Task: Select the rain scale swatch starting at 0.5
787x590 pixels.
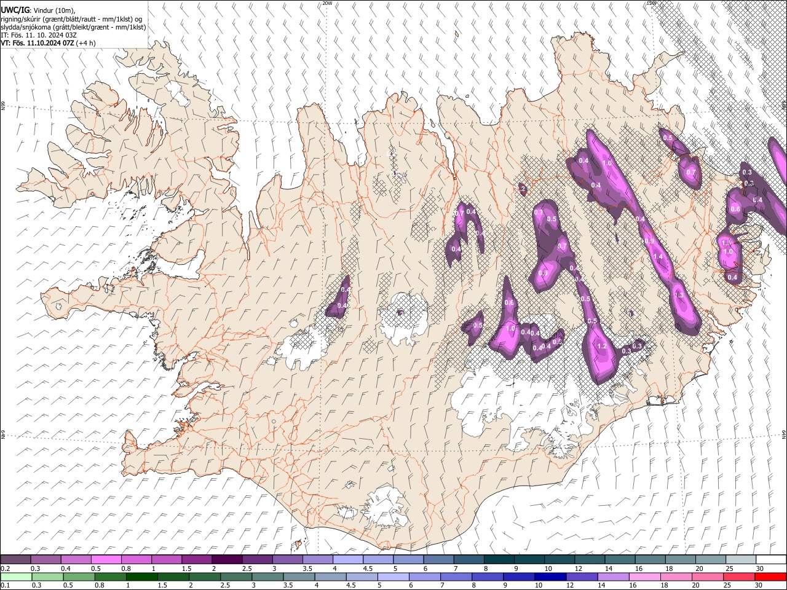Action: coord(79,576)
